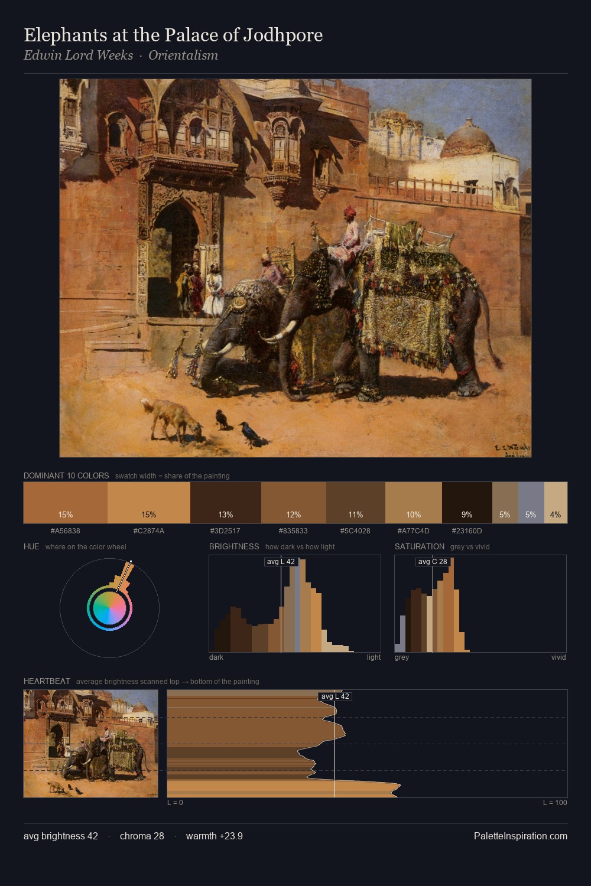
Task: Click the chroma 28 footer stat
Action: click(142, 836)
